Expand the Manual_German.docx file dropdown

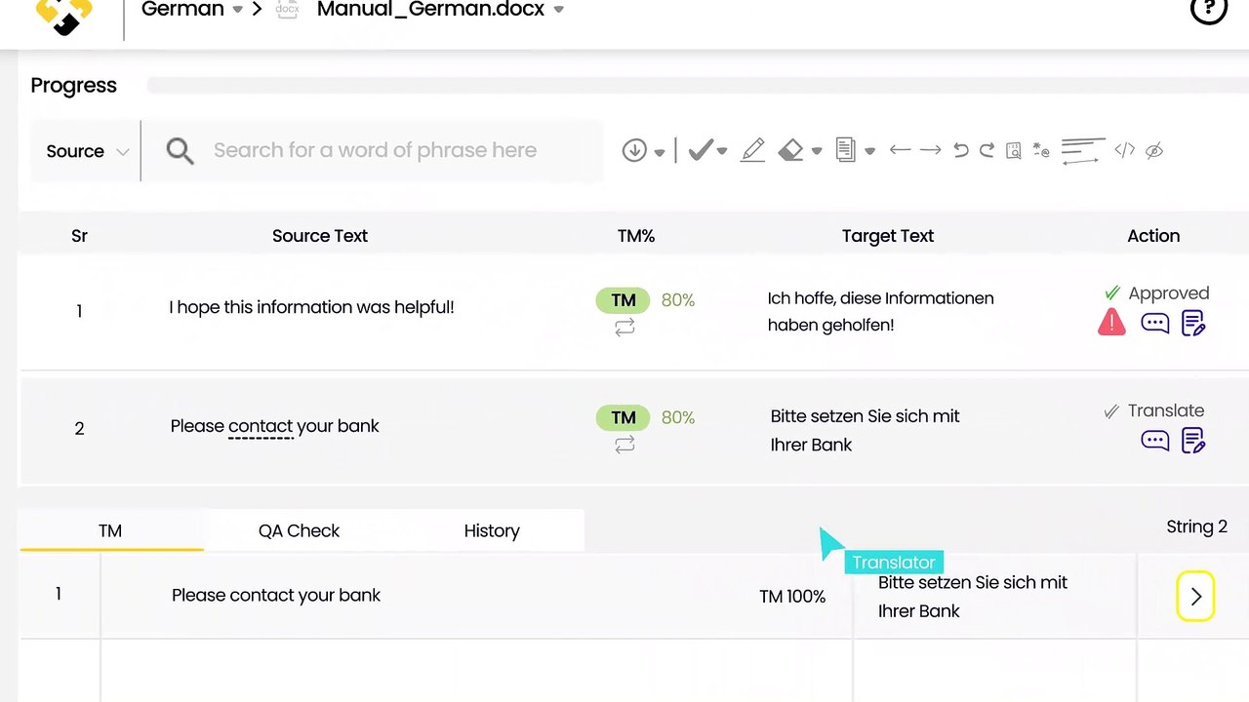[558, 10]
